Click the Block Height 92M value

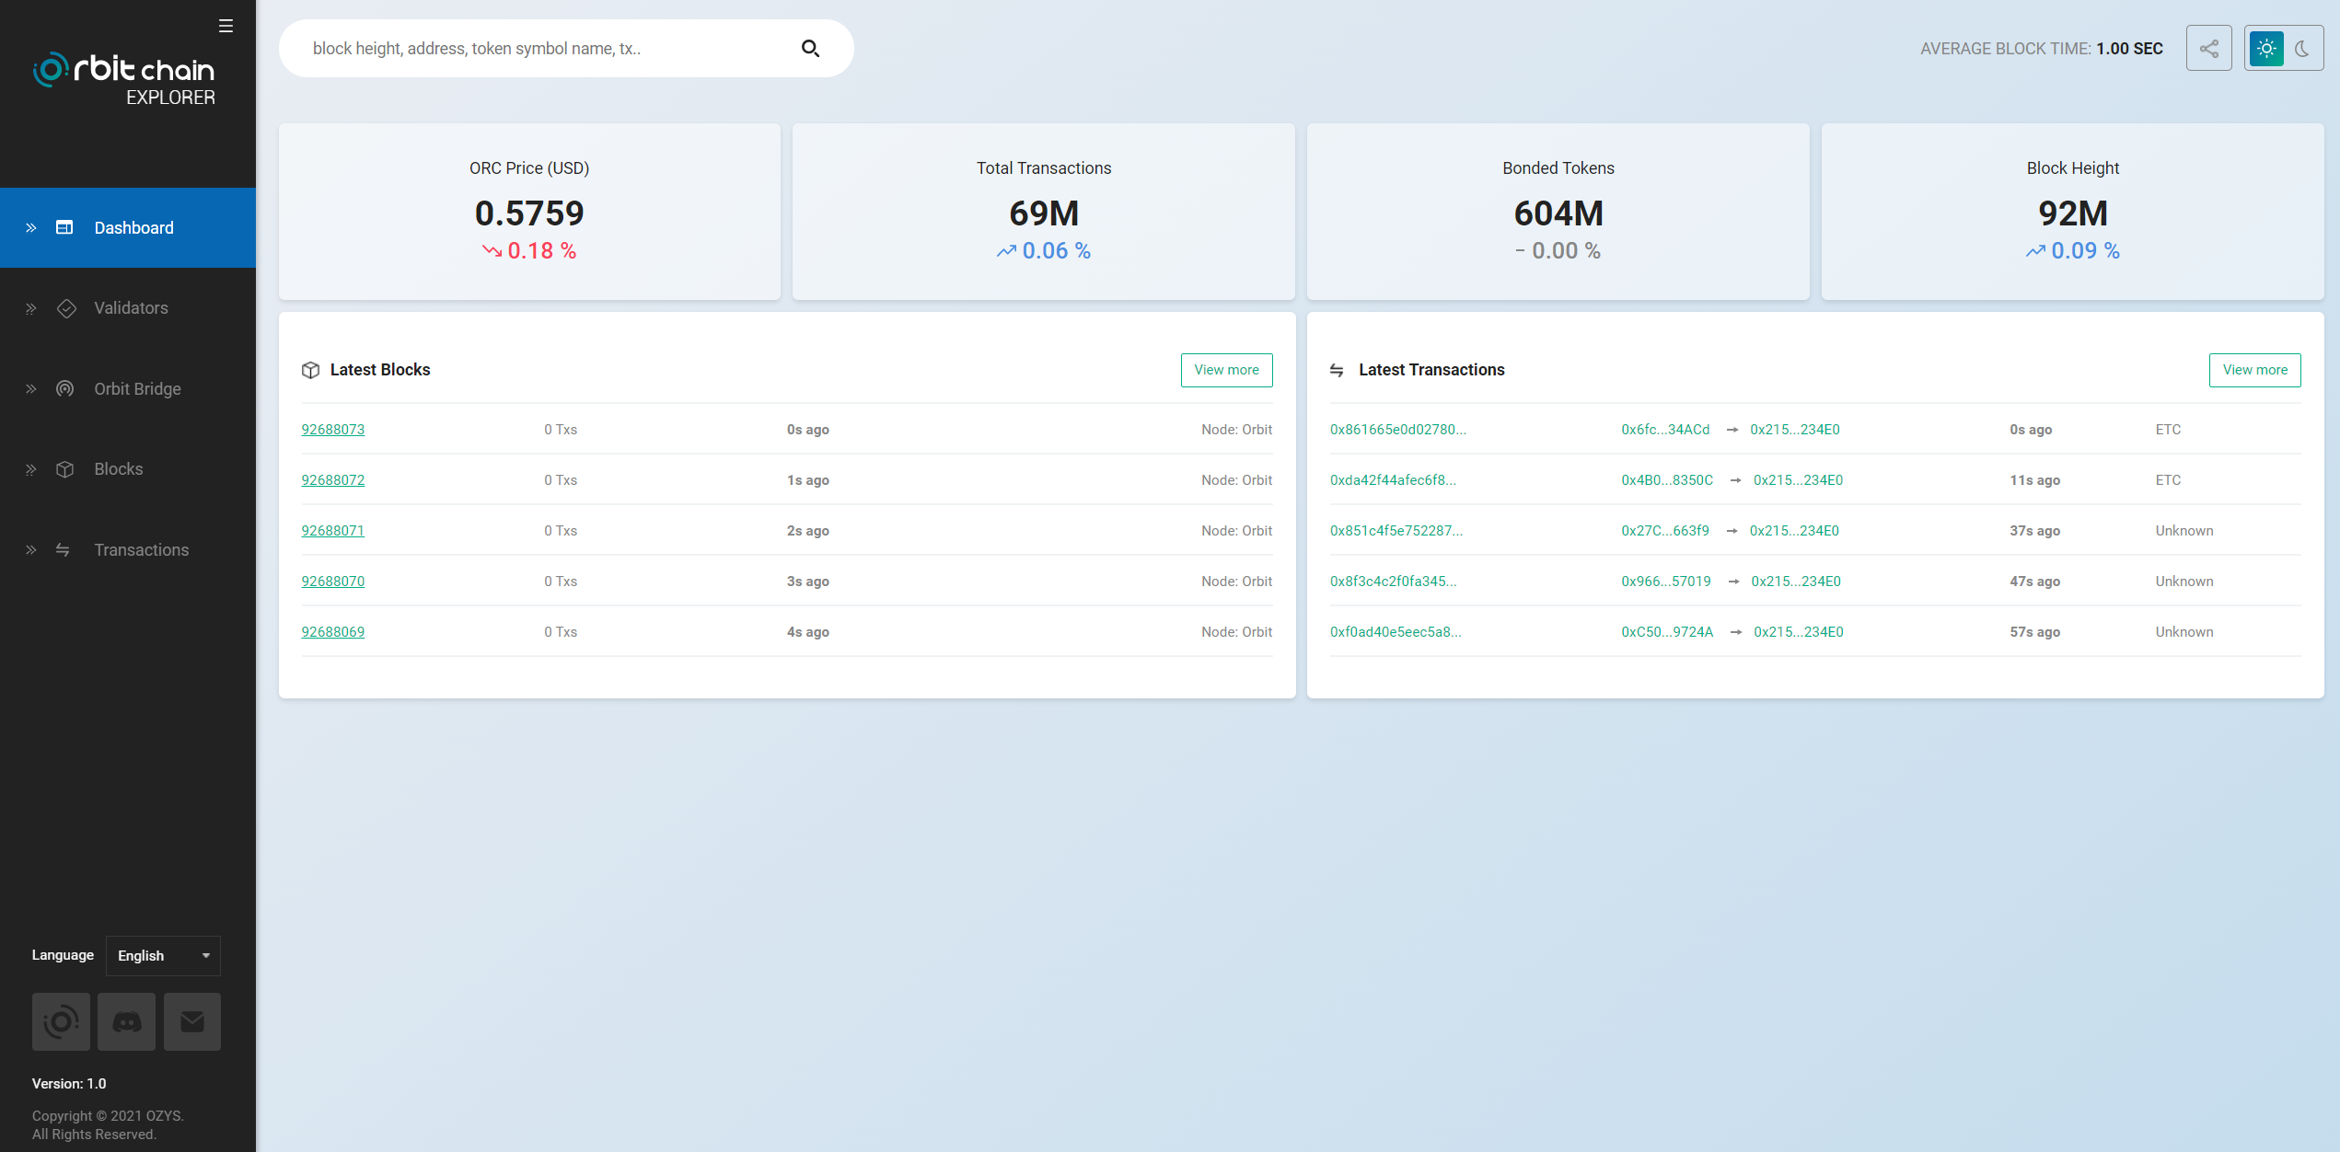pos(2073,213)
